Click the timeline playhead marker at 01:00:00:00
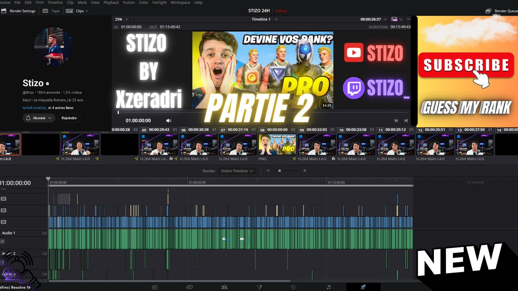Viewport: 518px width, 291px height. pos(48,179)
